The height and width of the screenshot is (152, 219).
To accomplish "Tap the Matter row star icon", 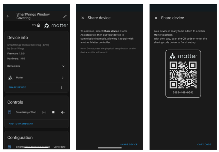I will click(x=10, y=78).
